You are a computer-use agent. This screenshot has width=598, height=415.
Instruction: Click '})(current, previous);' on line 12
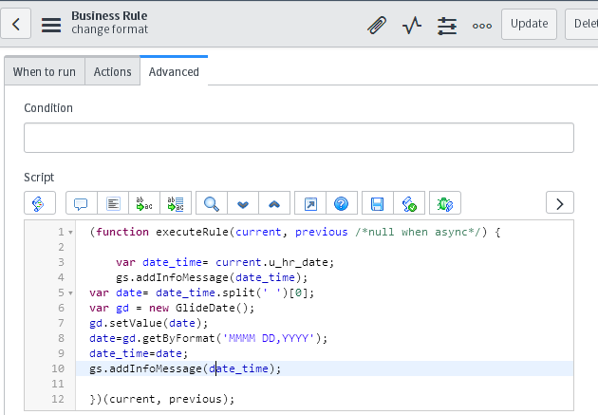(x=162, y=399)
